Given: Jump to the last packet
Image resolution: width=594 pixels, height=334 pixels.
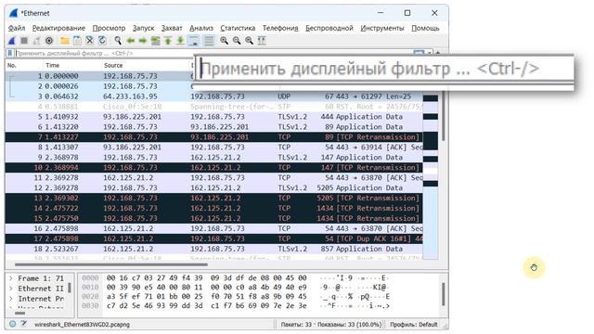Looking at the screenshot, I should [x=180, y=41].
